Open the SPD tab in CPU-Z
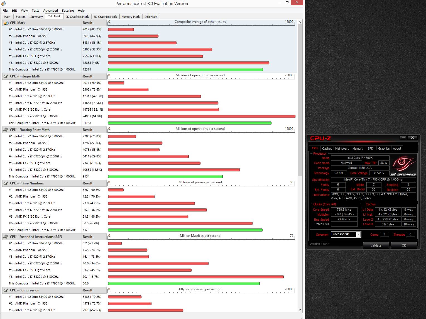This screenshot has width=426, height=319. 370,148
